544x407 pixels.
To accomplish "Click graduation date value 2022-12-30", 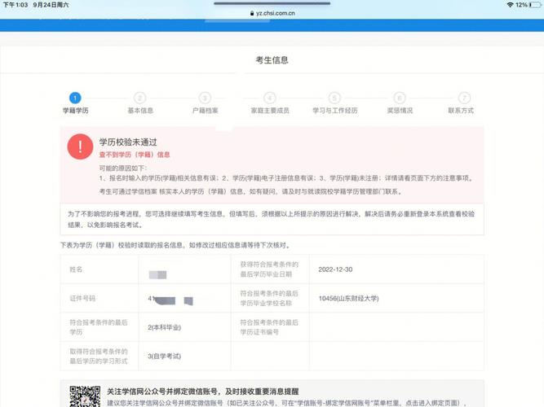I will pyautogui.click(x=335, y=269).
